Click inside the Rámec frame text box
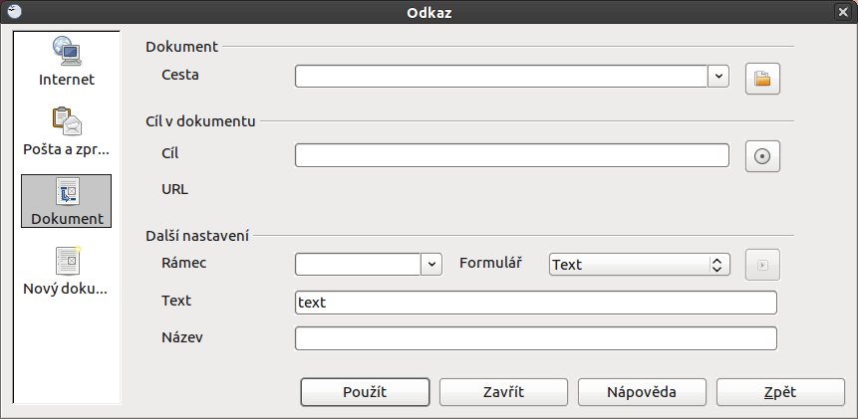The height and width of the screenshot is (419, 858). coord(358,265)
